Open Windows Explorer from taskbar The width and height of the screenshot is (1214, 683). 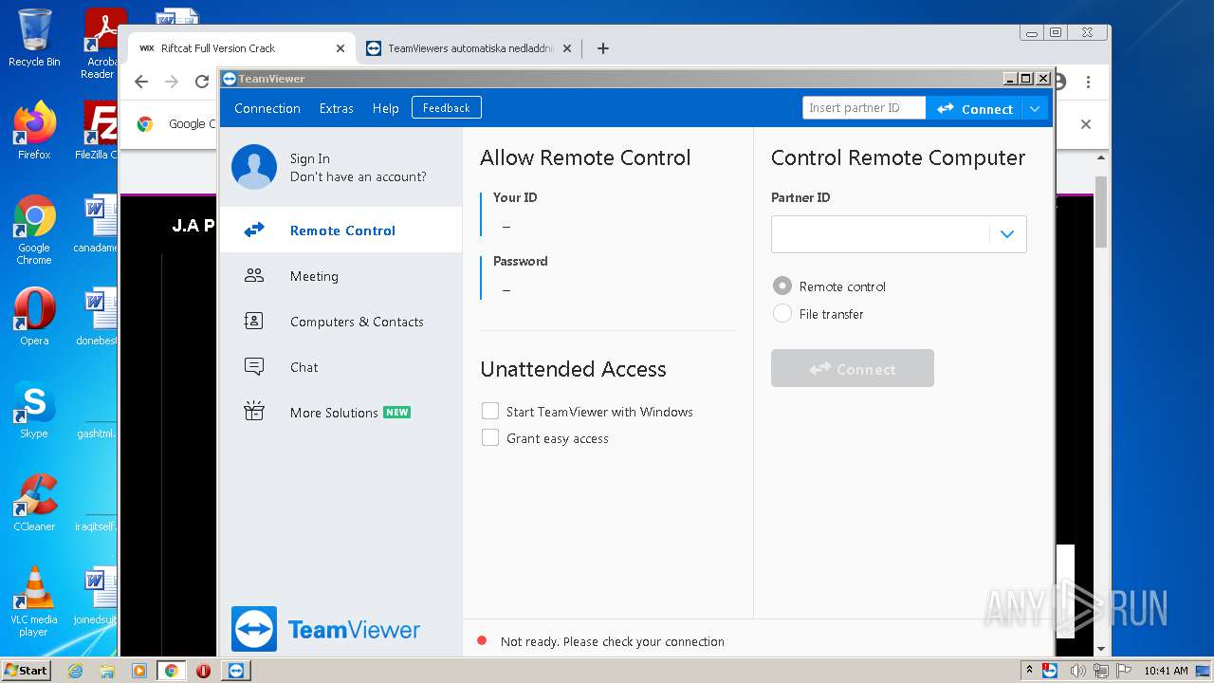(107, 671)
